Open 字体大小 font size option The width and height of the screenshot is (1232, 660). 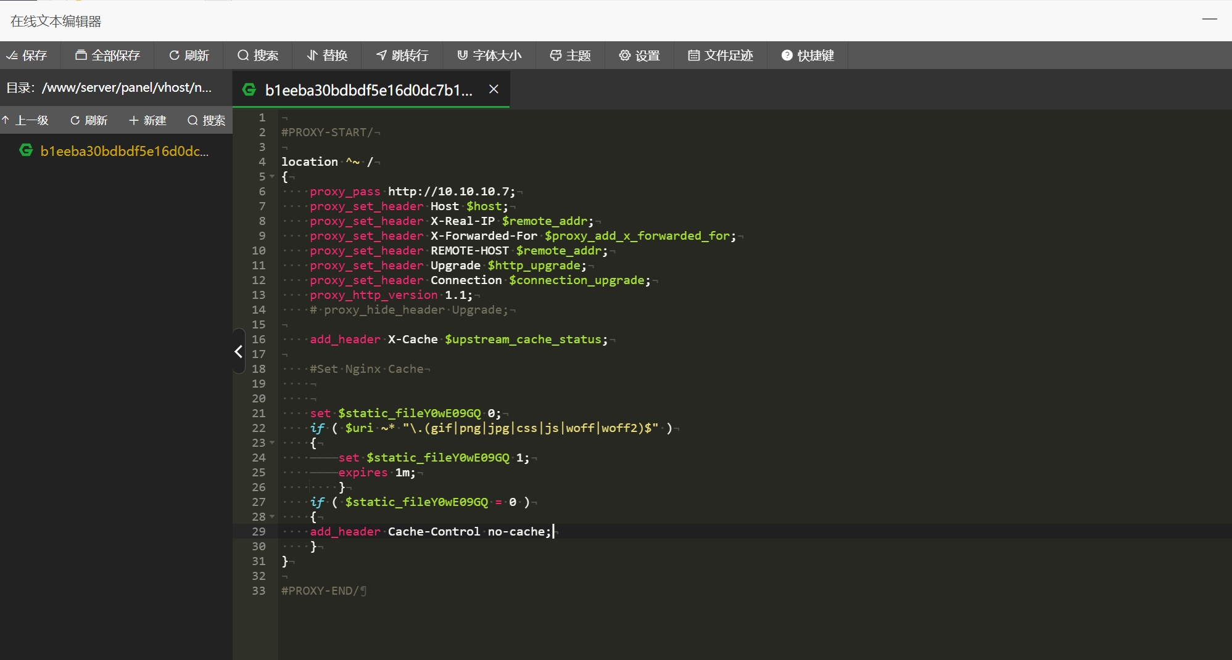tap(489, 55)
